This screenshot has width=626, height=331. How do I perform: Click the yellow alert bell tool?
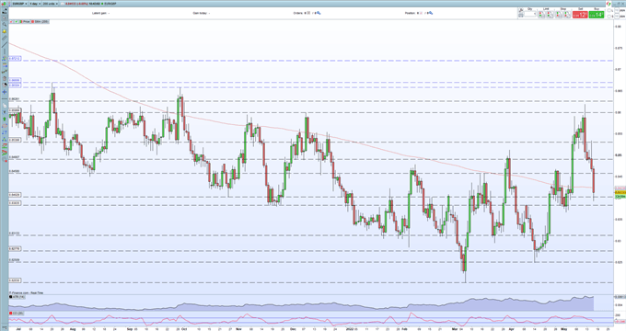pyautogui.click(x=5, y=31)
